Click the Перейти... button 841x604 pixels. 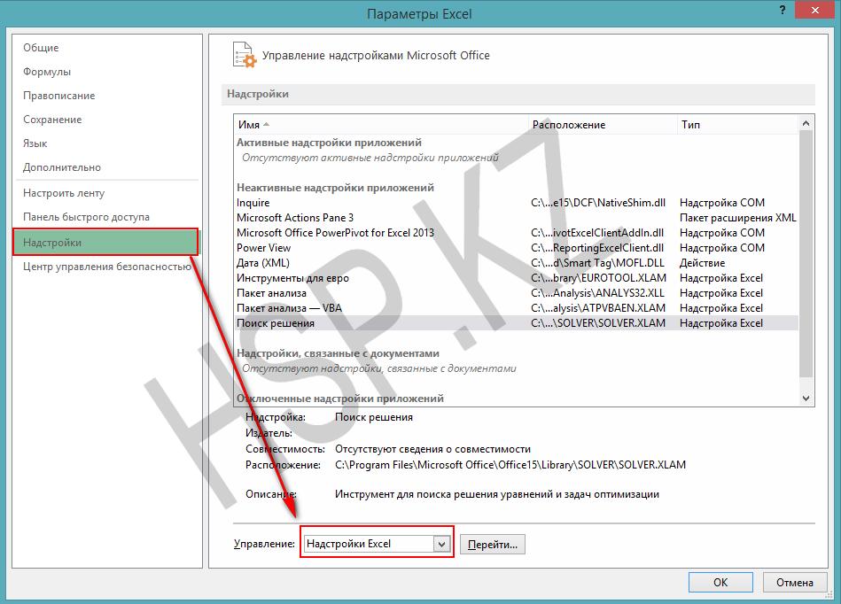point(493,545)
